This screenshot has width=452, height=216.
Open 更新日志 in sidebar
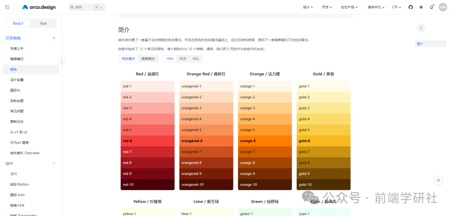pos(31,122)
